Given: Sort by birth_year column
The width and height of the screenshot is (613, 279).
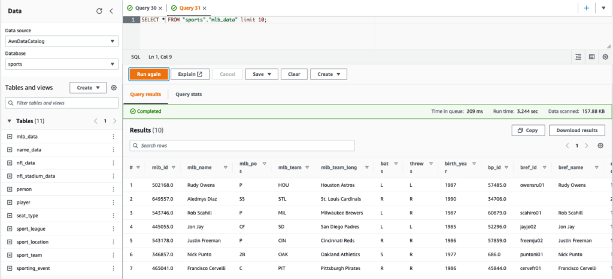Looking at the screenshot, I should point(474,164).
